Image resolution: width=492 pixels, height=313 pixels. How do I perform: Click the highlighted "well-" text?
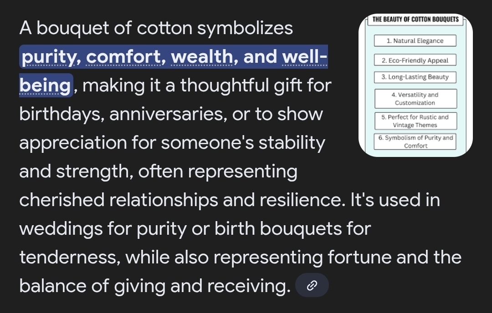pyautogui.click(x=304, y=57)
